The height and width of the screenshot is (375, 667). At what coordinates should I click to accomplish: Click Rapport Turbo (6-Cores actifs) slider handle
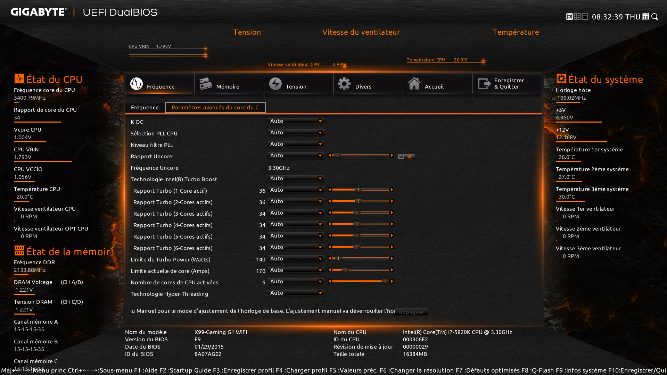click(356, 247)
